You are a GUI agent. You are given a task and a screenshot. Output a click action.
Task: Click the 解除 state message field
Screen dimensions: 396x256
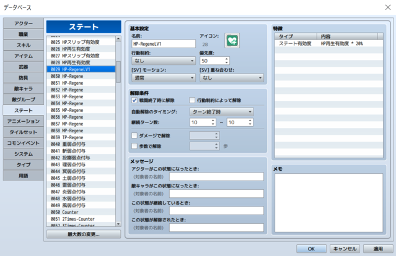coord(216,228)
